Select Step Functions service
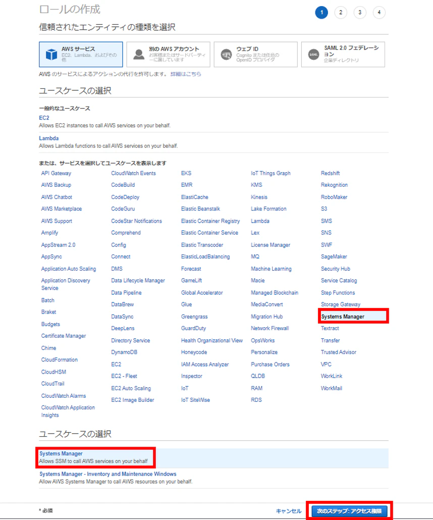The image size is (433, 520). point(338,292)
